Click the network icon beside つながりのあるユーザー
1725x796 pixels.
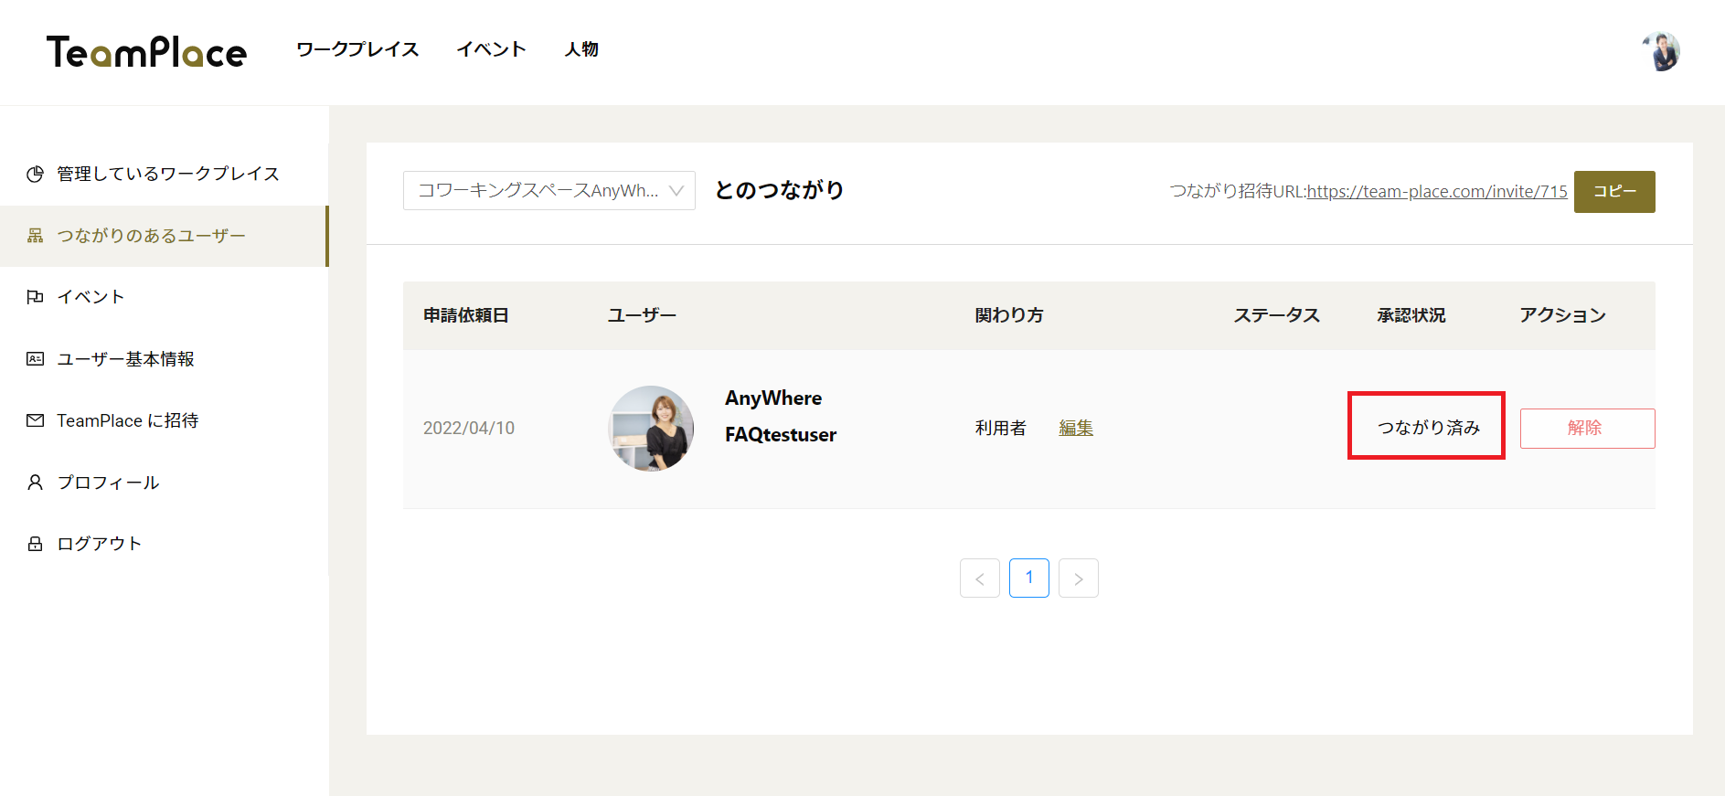coord(35,236)
